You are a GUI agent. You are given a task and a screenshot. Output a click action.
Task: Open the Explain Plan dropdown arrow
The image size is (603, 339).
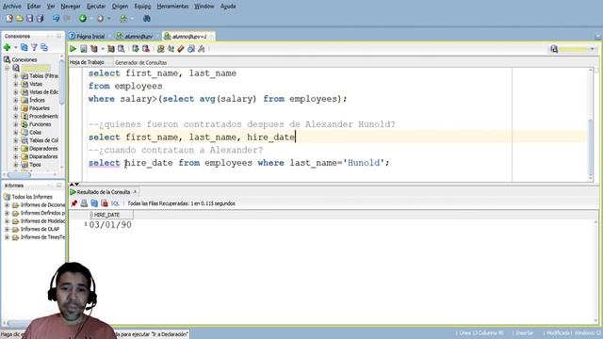103,49
